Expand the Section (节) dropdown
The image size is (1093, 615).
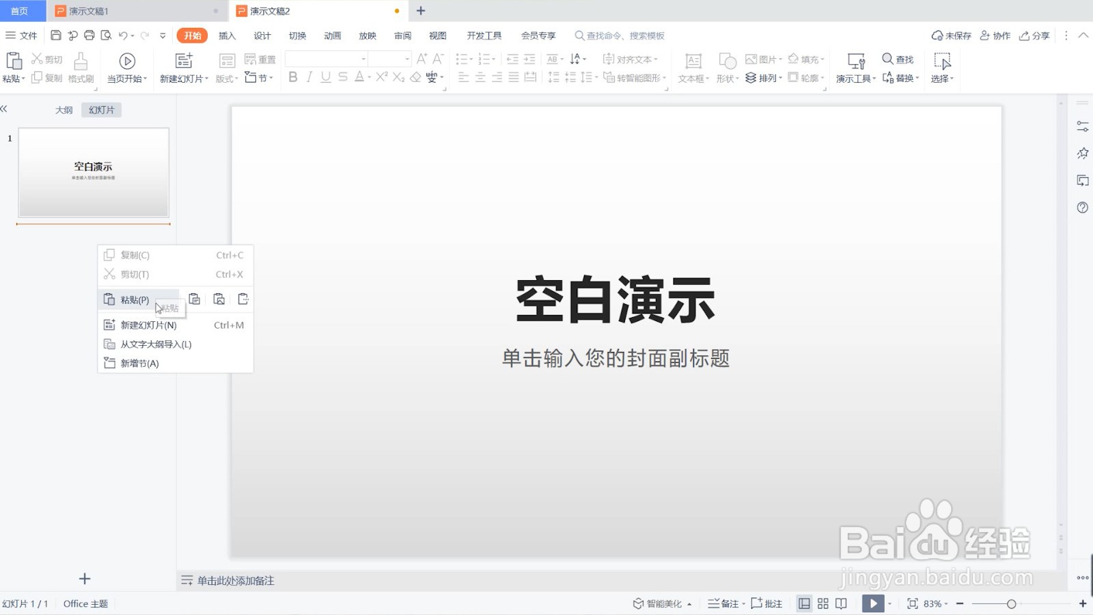[259, 78]
